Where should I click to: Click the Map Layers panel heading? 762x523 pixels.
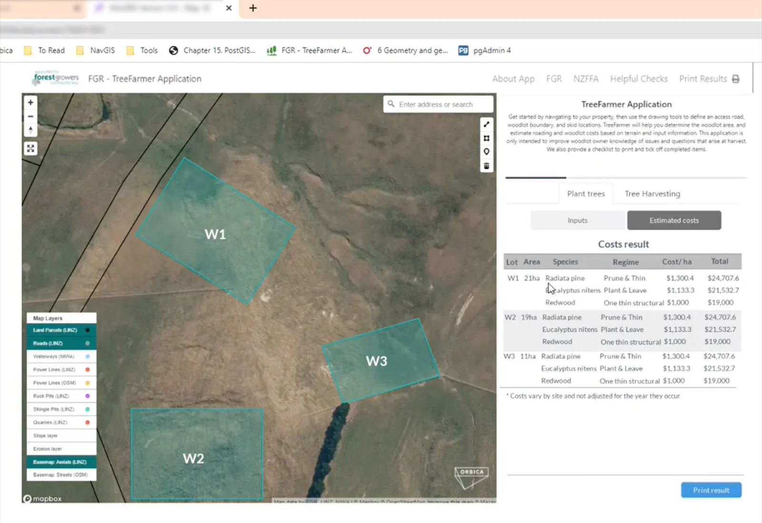click(x=61, y=318)
